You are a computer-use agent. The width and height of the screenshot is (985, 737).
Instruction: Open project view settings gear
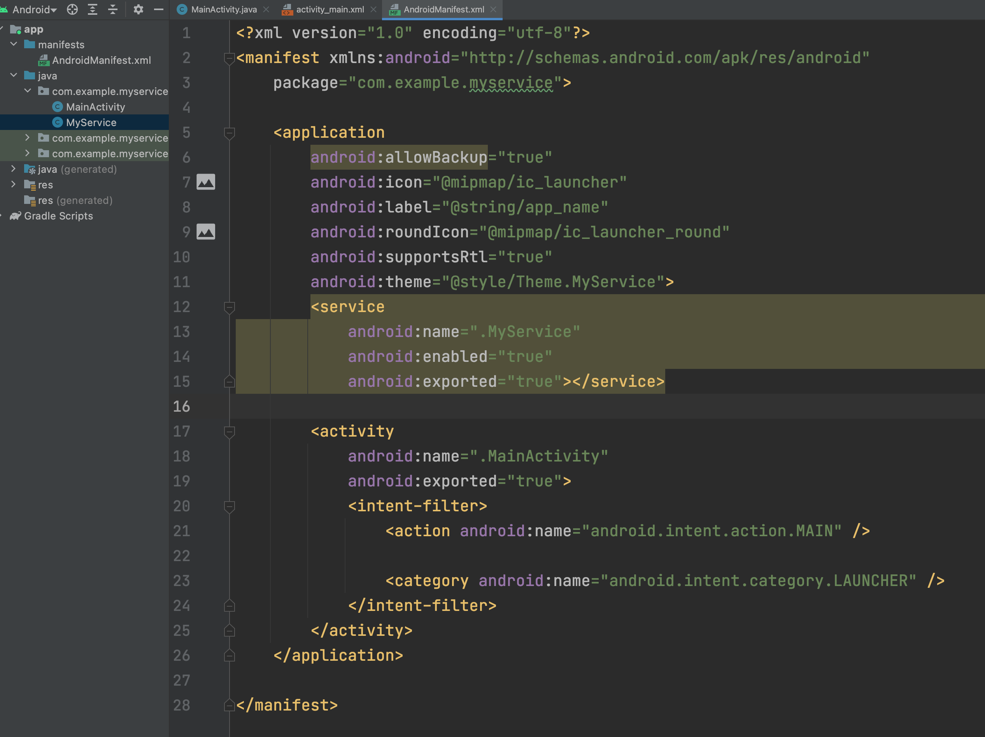tap(138, 9)
